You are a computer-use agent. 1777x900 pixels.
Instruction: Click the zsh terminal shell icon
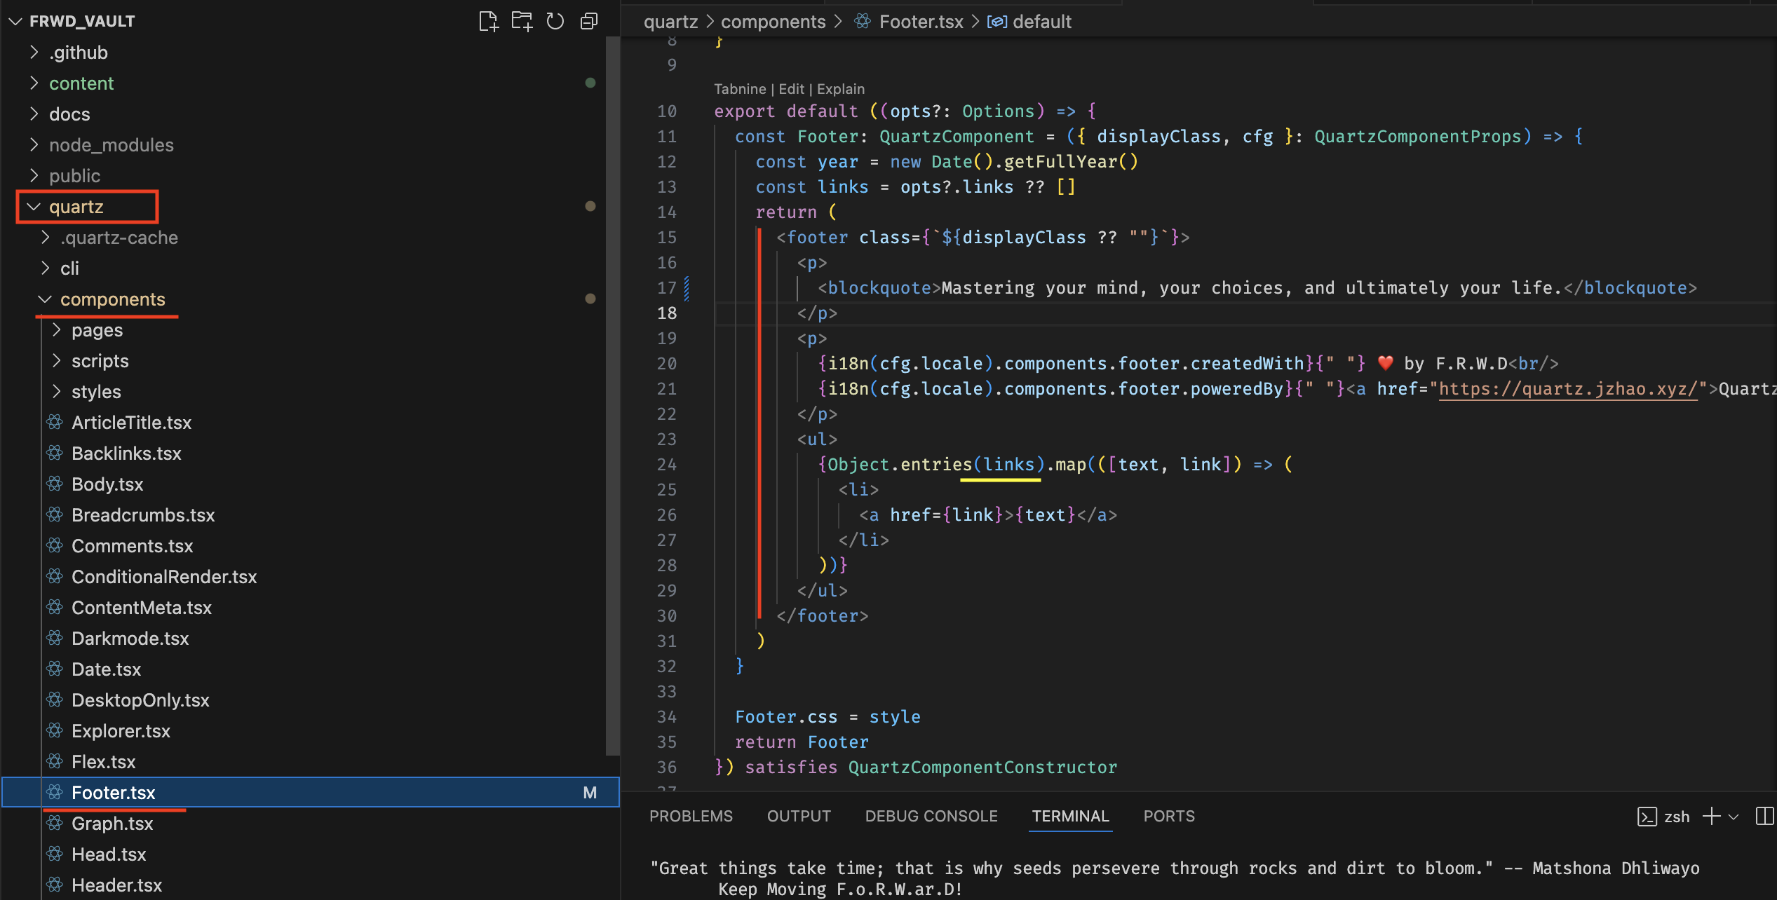[1647, 816]
